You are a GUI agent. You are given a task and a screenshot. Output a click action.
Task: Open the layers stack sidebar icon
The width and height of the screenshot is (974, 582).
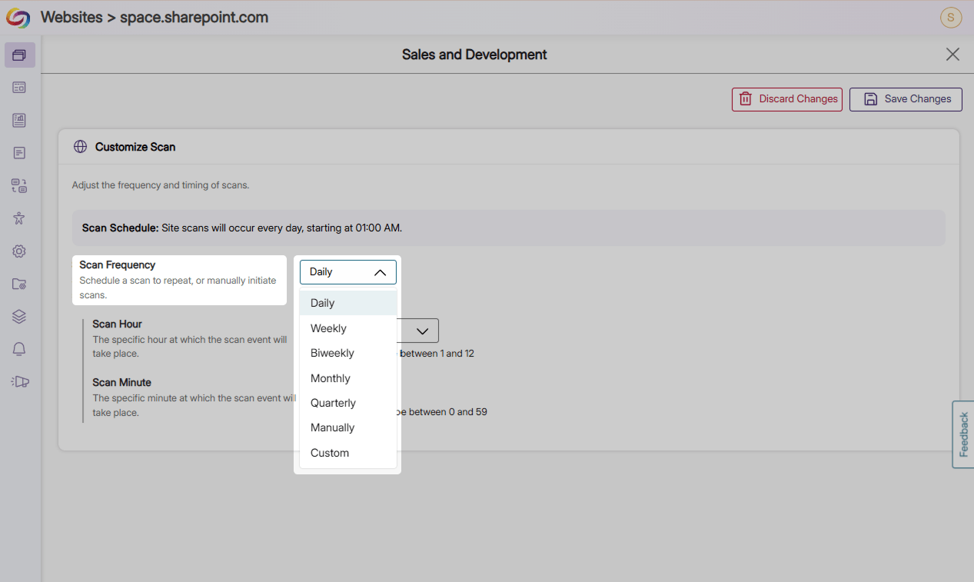tap(19, 316)
